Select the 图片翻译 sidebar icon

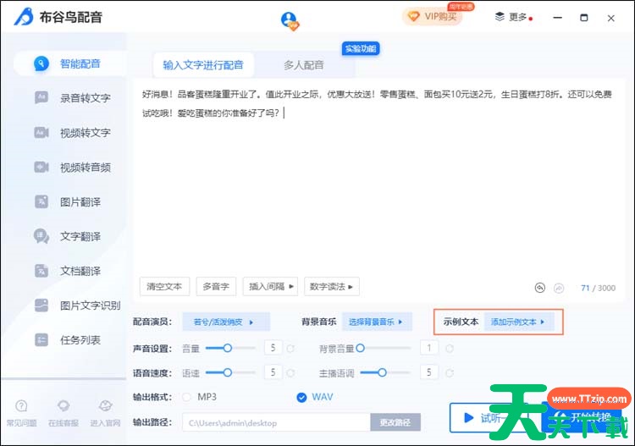click(41, 201)
